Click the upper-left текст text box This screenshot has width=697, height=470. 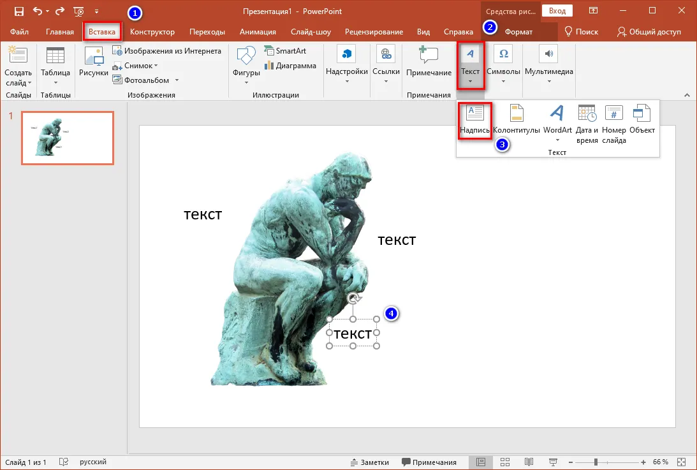coord(203,214)
